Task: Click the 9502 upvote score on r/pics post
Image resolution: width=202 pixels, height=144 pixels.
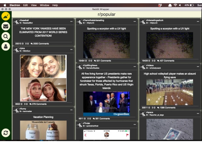Action: (19, 104)
